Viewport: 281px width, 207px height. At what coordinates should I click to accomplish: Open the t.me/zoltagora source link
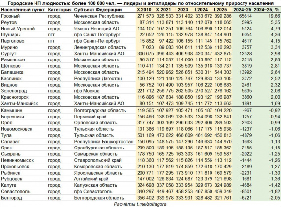pyautogui.click(x=151, y=204)
